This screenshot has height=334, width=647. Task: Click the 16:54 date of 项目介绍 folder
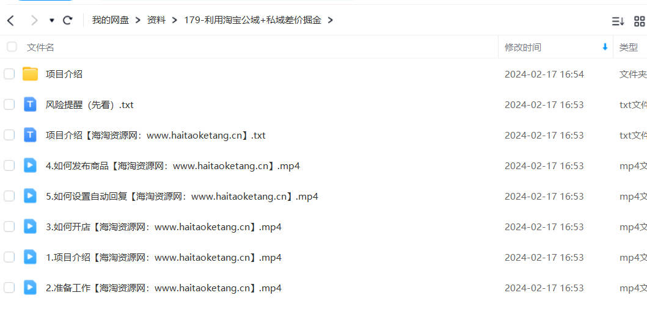pos(544,74)
